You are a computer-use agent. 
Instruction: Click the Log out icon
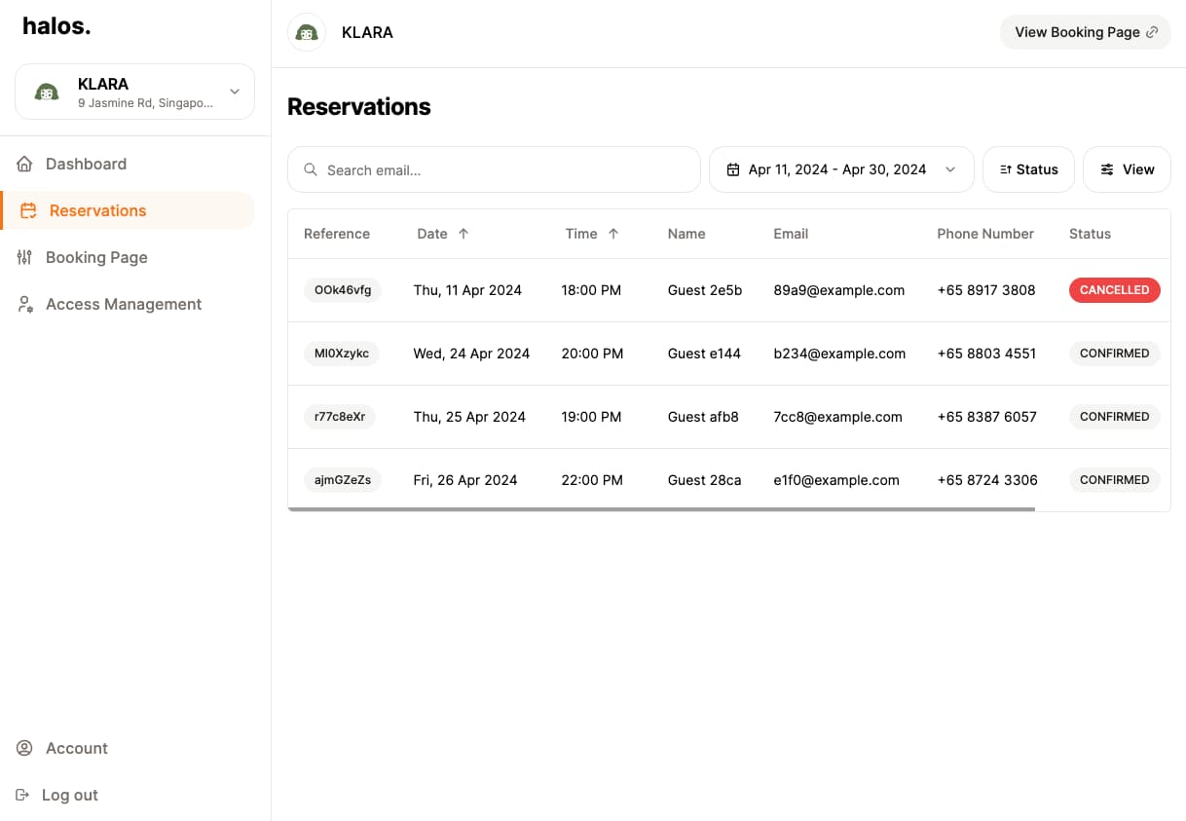tap(24, 795)
